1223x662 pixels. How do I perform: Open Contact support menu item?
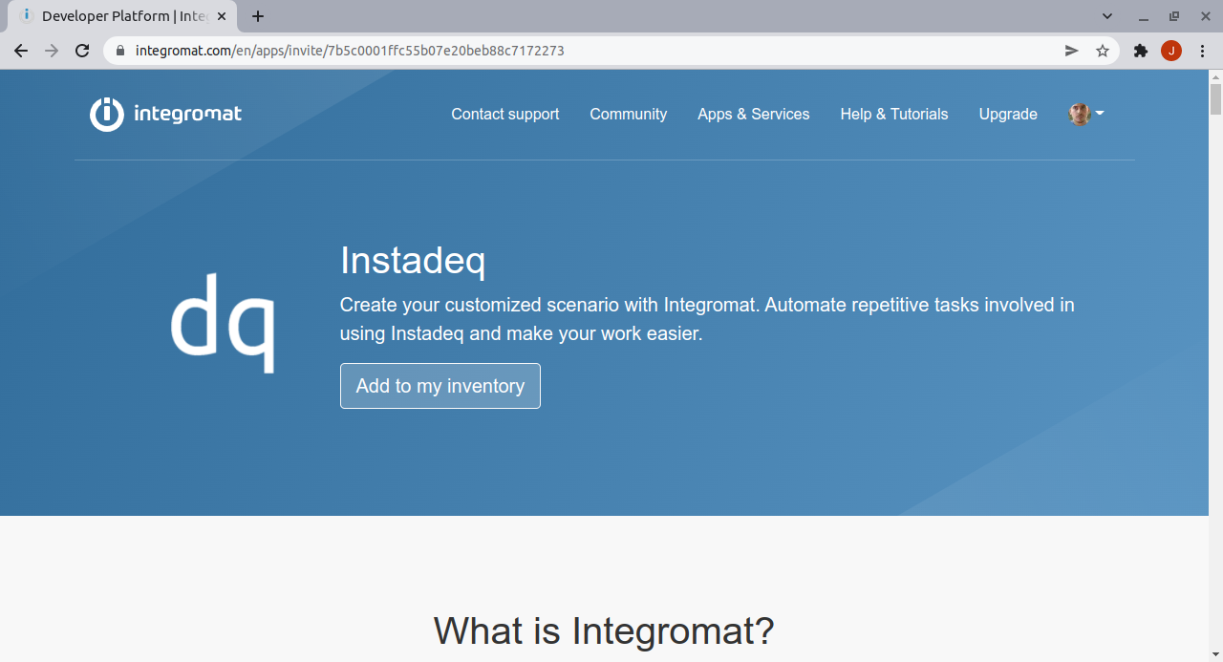click(x=505, y=114)
